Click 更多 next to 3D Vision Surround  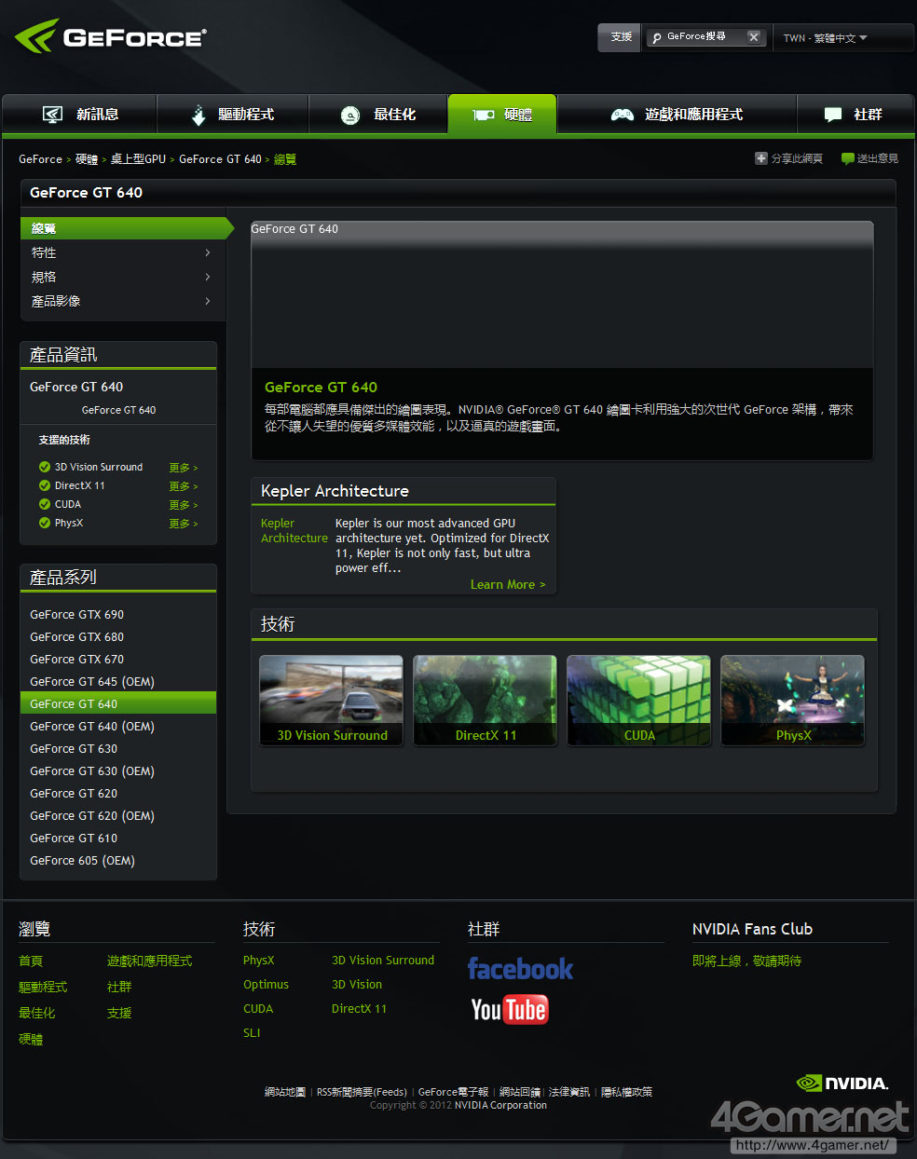[x=183, y=468]
